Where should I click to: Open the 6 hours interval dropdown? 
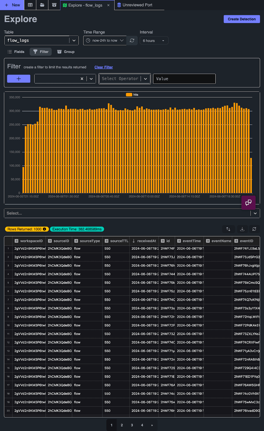click(x=154, y=41)
